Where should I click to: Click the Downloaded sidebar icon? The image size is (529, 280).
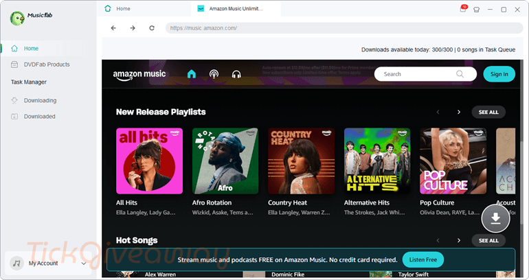[14, 117]
